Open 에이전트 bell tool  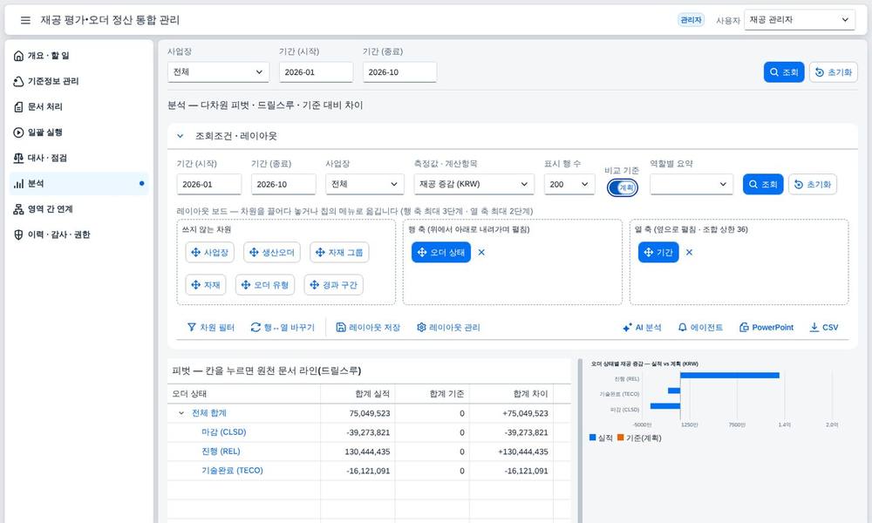click(x=701, y=328)
